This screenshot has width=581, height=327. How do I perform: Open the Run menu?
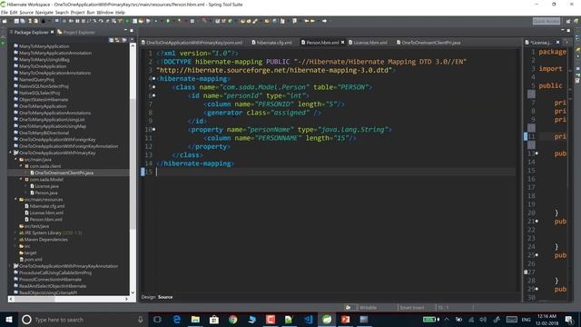pyautogui.click(x=91, y=12)
